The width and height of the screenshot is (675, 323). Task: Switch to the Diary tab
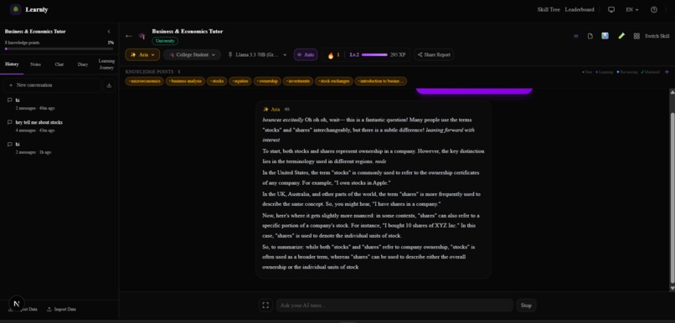tap(83, 64)
